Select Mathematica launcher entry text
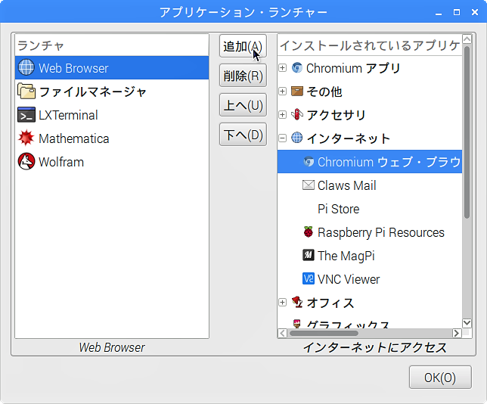This screenshot has width=487, height=404. [x=74, y=138]
